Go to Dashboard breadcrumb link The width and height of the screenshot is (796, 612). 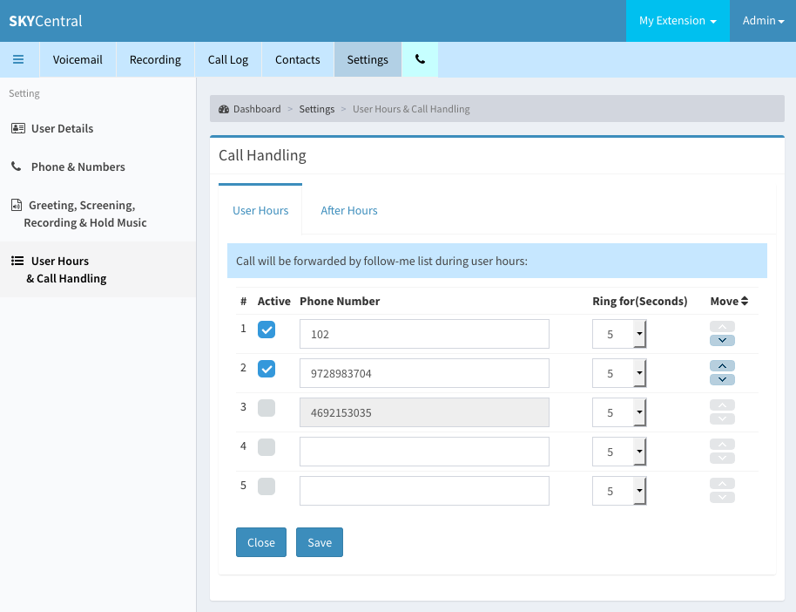pyautogui.click(x=257, y=109)
